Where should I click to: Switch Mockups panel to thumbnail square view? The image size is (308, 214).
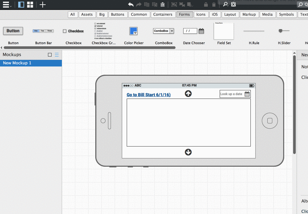tap(50, 55)
